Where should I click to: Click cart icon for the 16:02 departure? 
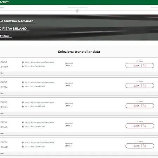click(x=144, y=106)
